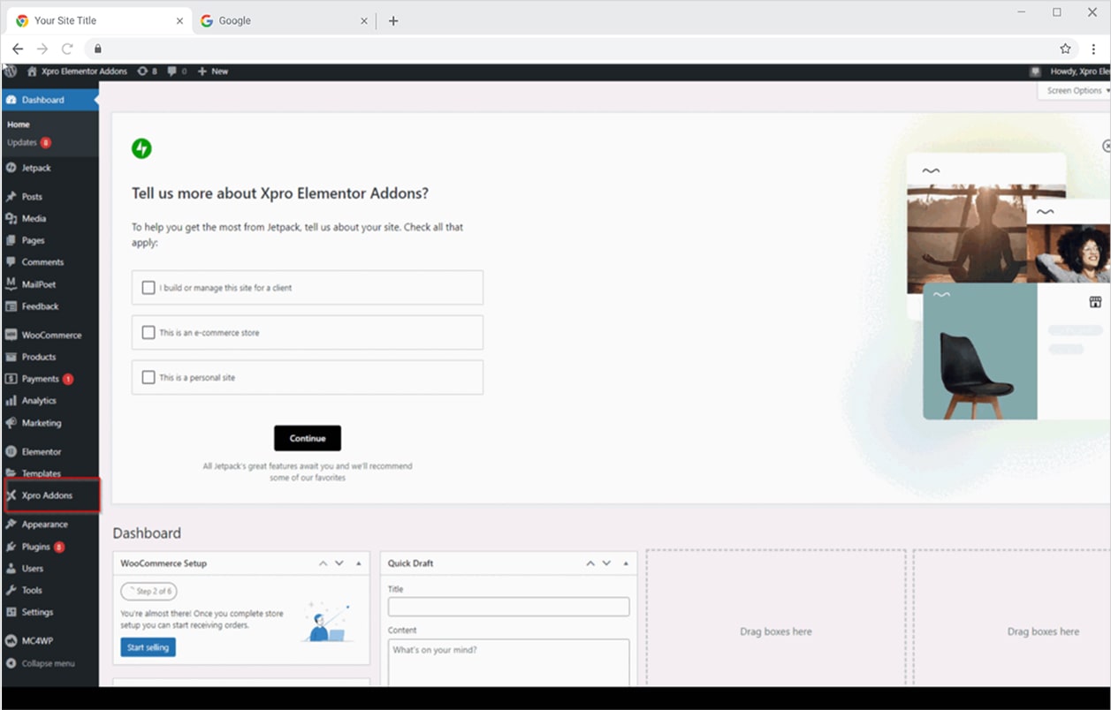Check 'This is an e-commerce store'
This screenshot has height=710, width=1111.
[x=148, y=333]
